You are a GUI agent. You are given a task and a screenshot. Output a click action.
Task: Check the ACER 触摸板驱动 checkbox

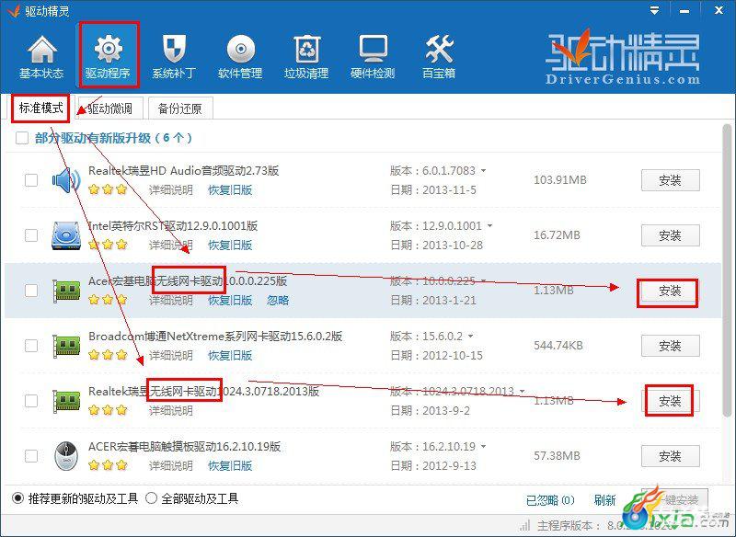(31, 456)
